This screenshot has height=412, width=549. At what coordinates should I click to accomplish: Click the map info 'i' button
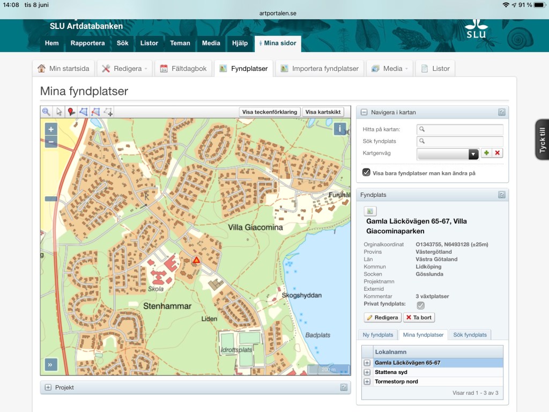(339, 129)
